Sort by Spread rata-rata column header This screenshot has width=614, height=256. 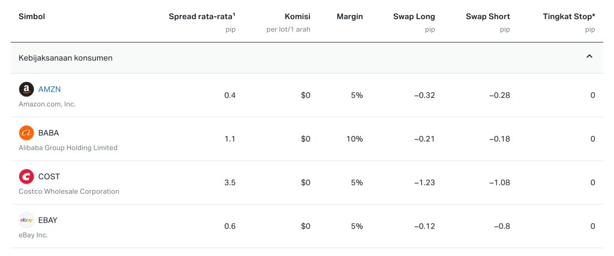[x=202, y=17]
